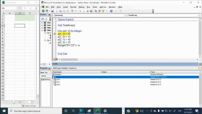Open the Insert UserForm dropdown arrow
The image size is (202, 114).
[49, 11]
